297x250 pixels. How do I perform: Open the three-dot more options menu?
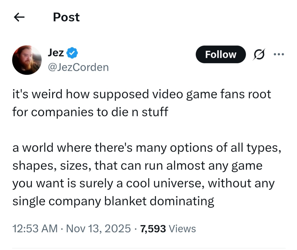coord(279,54)
